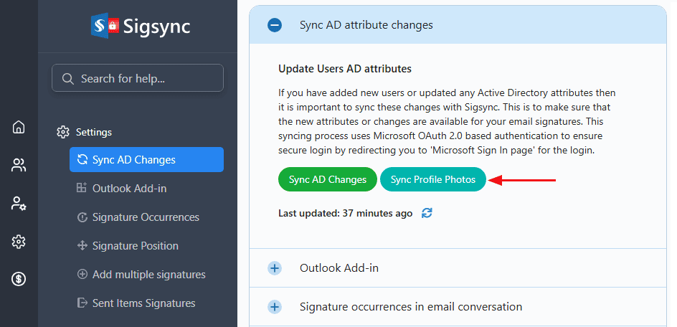Click the Sigsync logo
This screenshot has height=327, width=677.
click(x=141, y=27)
